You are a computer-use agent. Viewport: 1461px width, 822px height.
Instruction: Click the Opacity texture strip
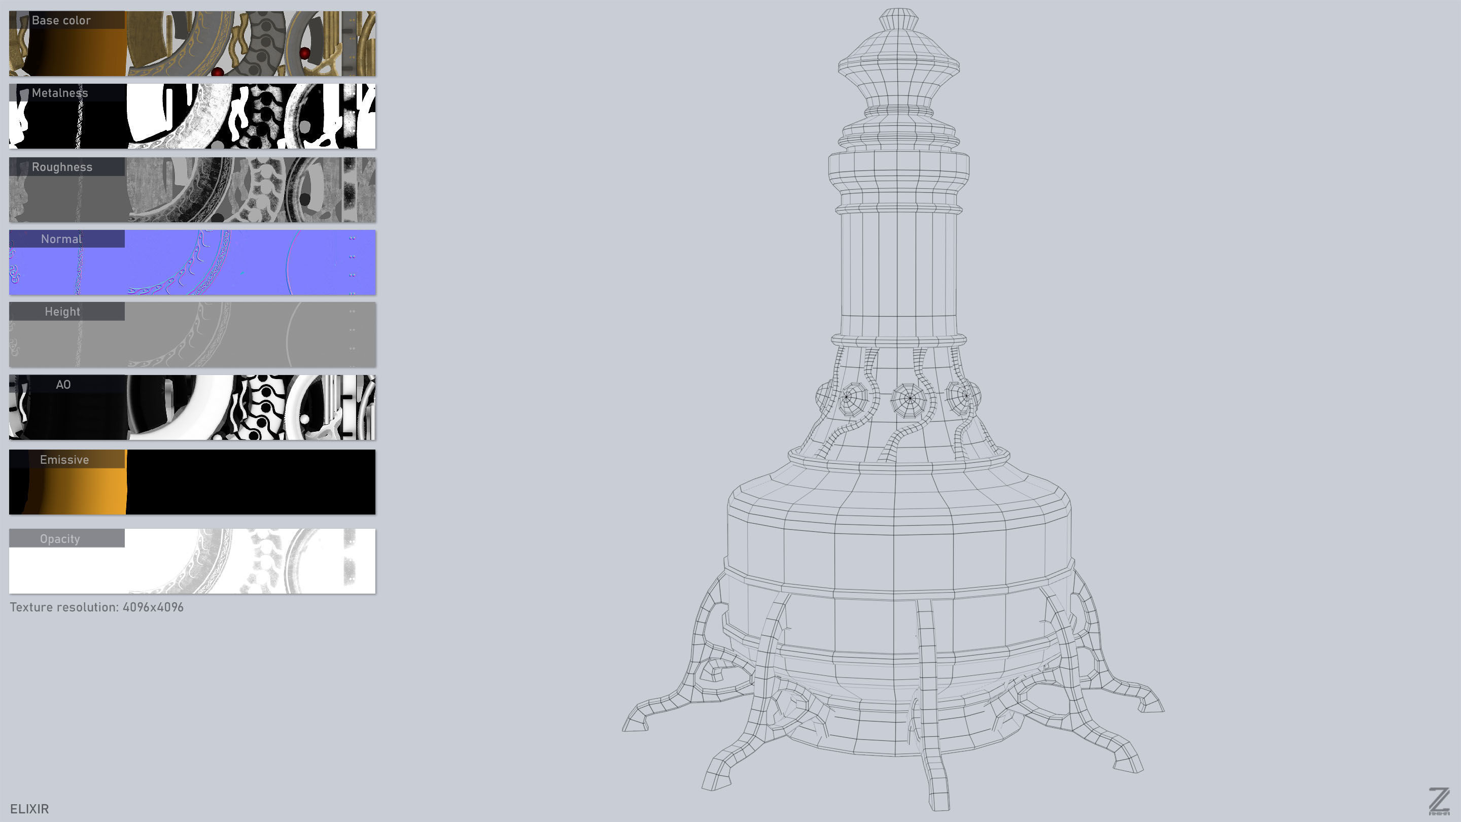[192, 561]
